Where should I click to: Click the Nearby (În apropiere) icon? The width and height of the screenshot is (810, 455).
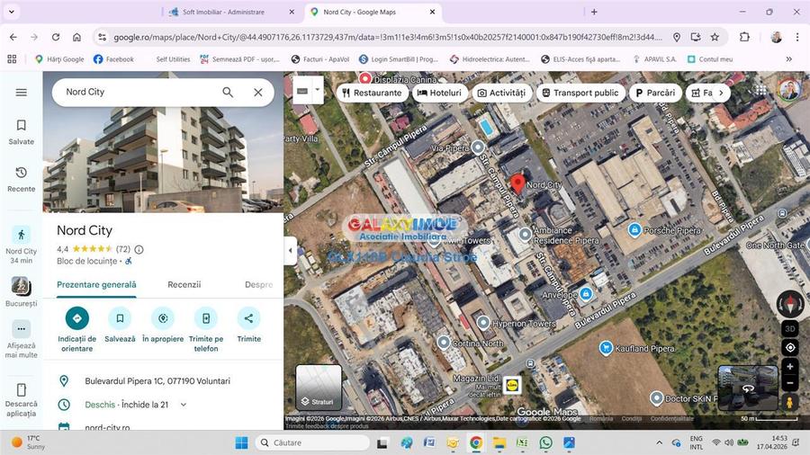pyautogui.click(x=163, y=318)
